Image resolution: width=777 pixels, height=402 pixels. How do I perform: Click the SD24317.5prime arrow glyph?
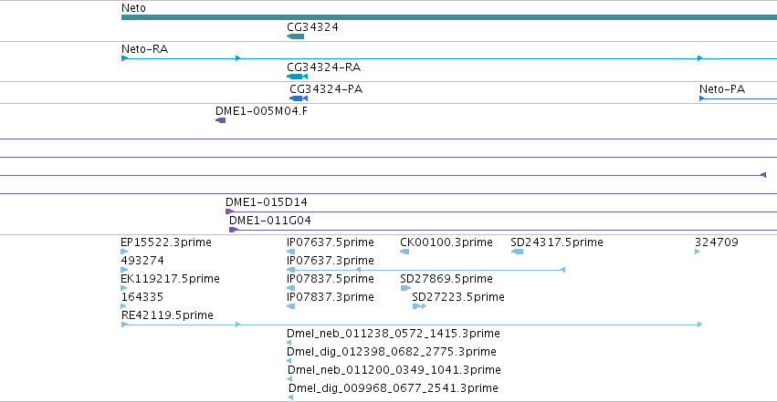coord(517,252)
